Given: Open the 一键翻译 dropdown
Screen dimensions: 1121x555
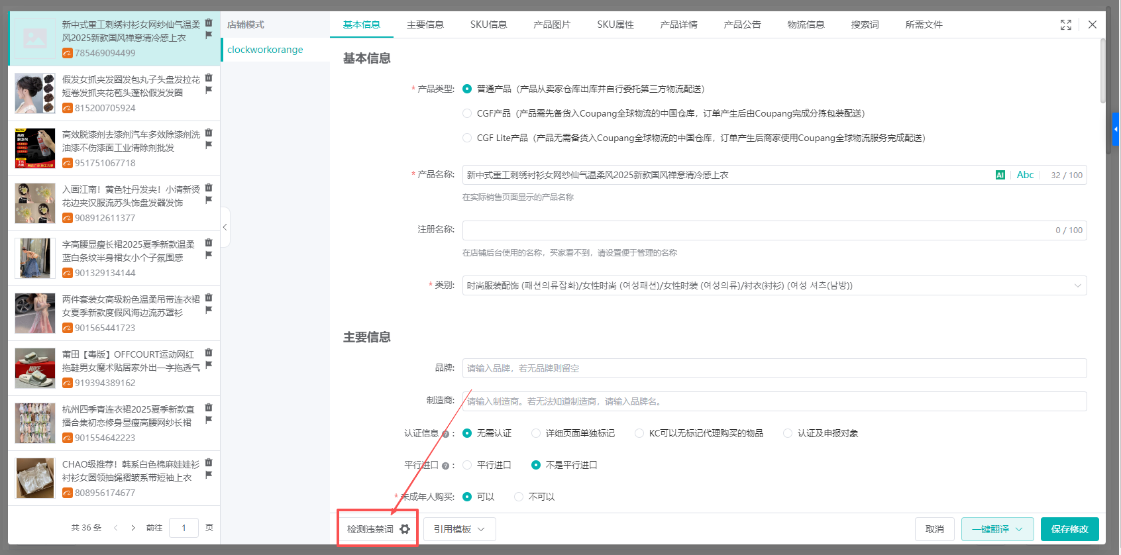Looking at the screenshot, I should click(997, 529).
